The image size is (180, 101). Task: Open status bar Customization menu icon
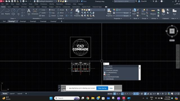[179, 94]
